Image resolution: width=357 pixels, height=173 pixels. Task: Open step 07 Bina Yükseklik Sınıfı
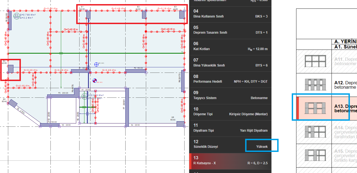point(230,63)
